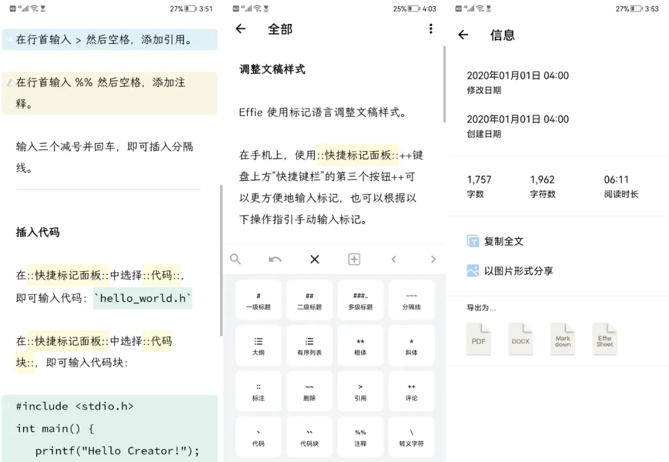
Task: Tap the 修改日期 modified date entry
Action: (x=517, y=82)
